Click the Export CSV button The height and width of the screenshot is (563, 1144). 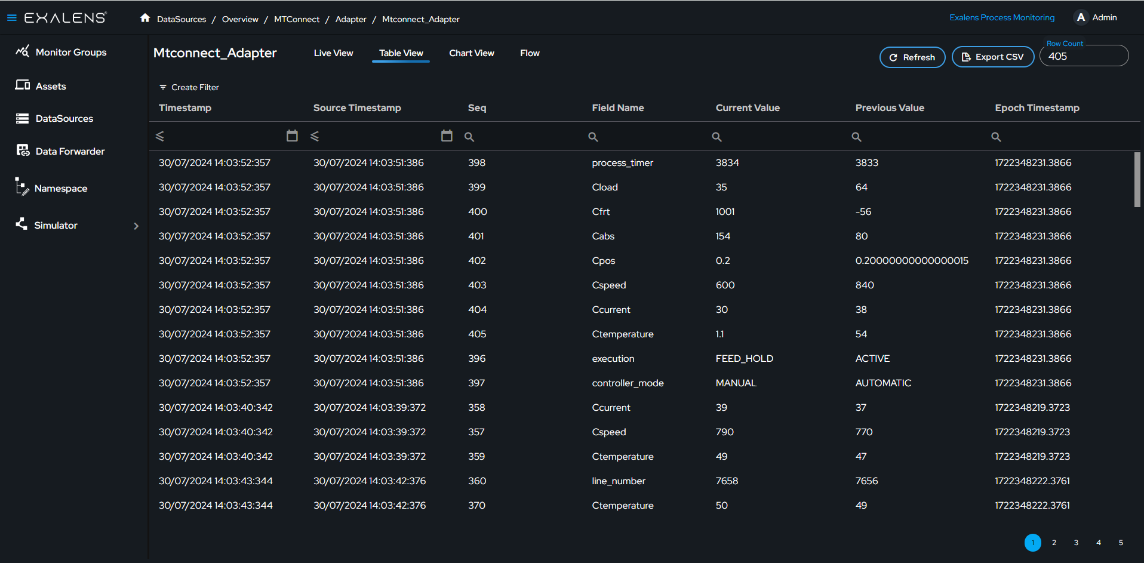click(993, 57)
